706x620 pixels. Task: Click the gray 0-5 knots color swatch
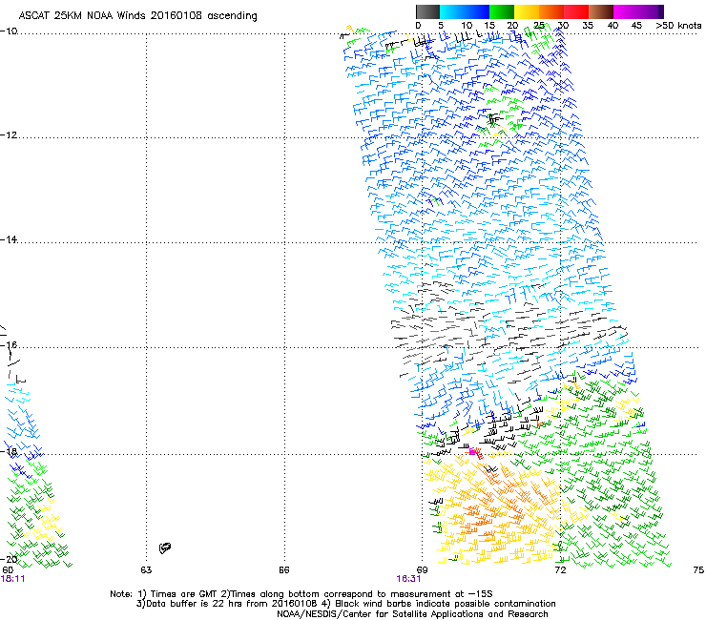coord(427,11)
